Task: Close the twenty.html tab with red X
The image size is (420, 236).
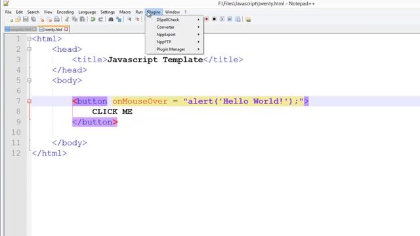Action: (66, 29)
